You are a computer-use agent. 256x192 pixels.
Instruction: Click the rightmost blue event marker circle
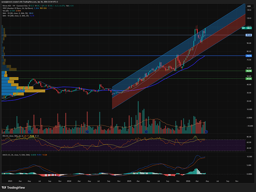coord(206,132)
